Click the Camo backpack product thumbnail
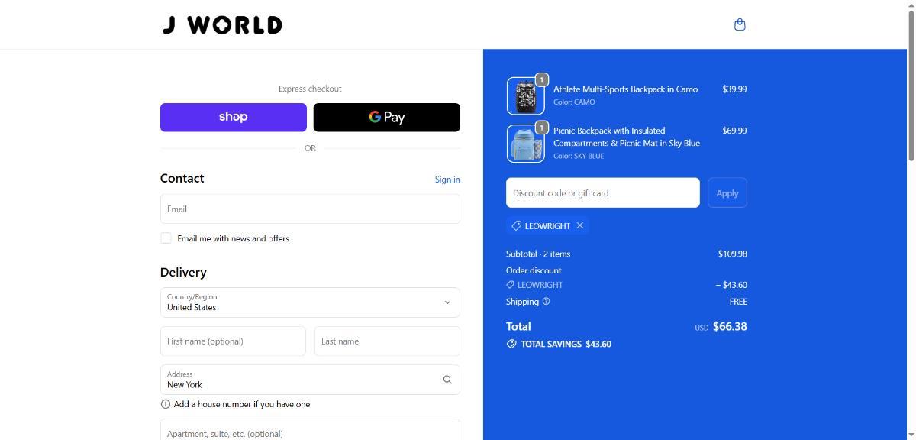916x440 pixels. click(x=525, y=96)
